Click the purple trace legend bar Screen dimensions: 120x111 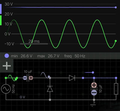coord(1,9)
